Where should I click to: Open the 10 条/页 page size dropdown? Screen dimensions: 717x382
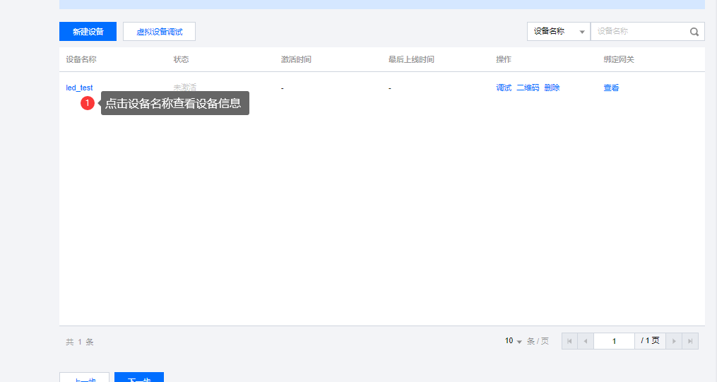pyautogui.click(x=514, y=341)
